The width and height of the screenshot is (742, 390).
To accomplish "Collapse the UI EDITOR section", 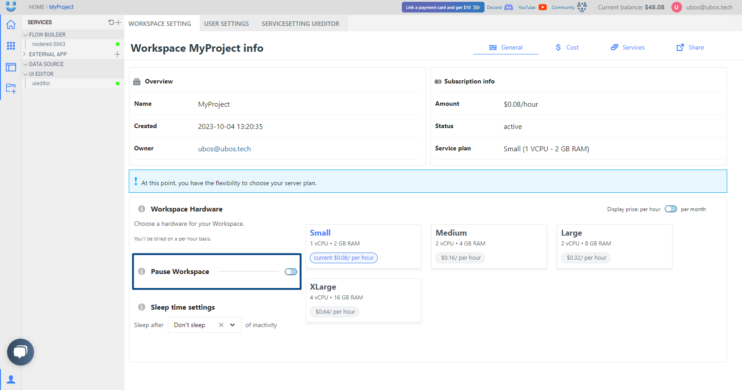I will click(25, 74).
